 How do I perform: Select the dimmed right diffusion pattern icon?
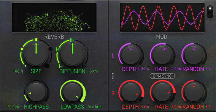point(87,49)
